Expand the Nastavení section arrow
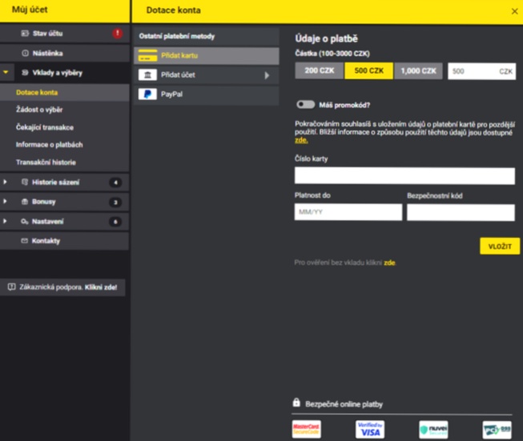 pos(5,221)
